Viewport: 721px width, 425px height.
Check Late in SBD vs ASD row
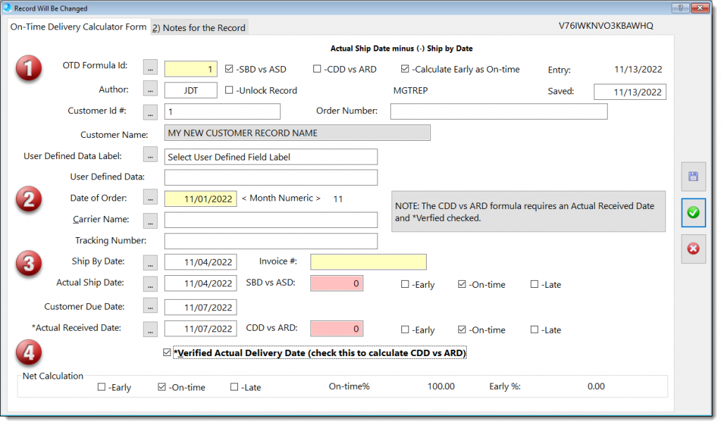coord(534,284)
